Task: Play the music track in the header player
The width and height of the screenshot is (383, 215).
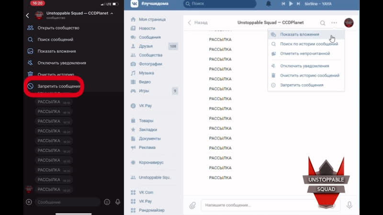Action: 291,4
